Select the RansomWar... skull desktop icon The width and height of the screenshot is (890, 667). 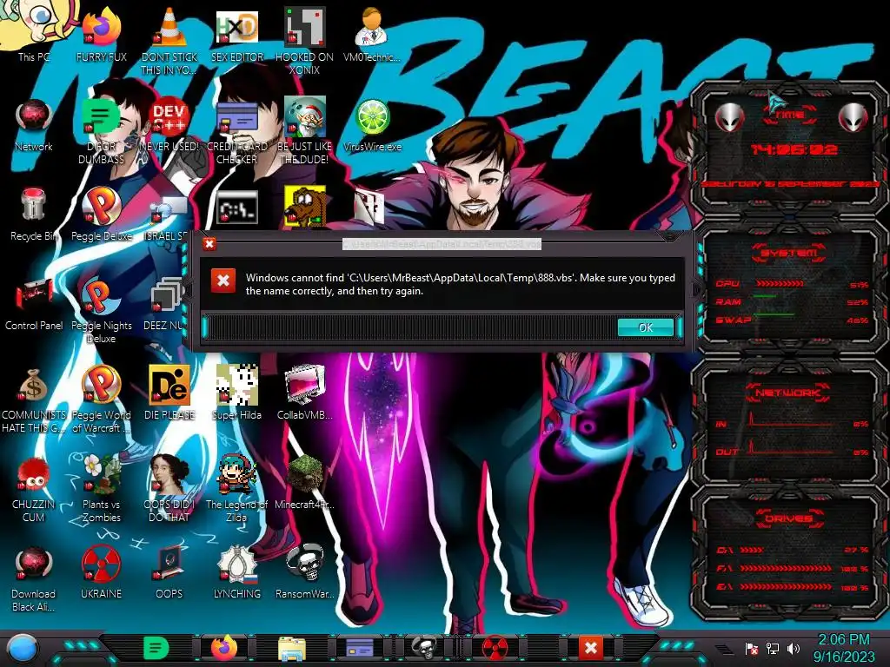[304, 571]
